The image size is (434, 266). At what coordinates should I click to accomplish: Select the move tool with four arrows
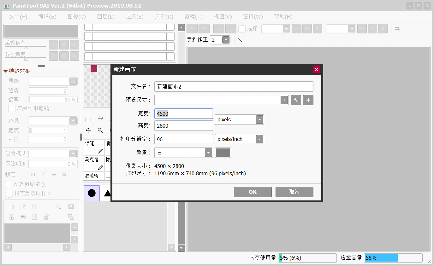coord(88,130)
